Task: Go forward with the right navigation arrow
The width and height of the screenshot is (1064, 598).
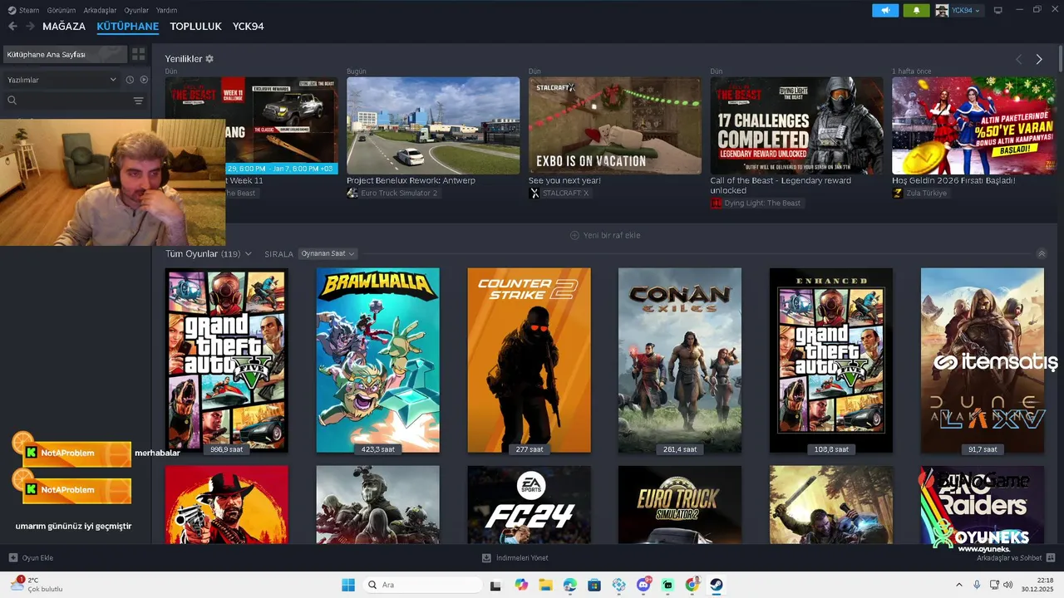Action: [30, 27]
